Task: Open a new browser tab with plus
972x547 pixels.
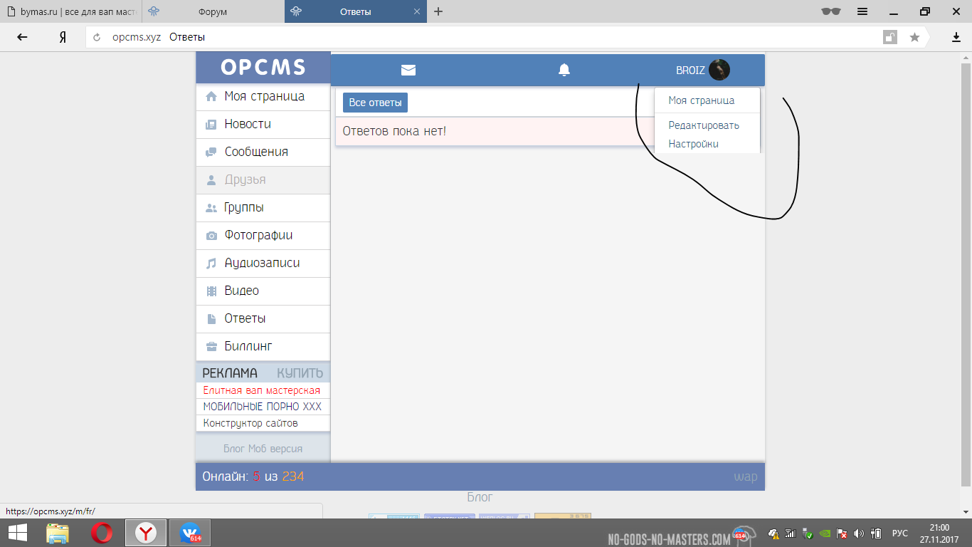Action: [438, 11]
